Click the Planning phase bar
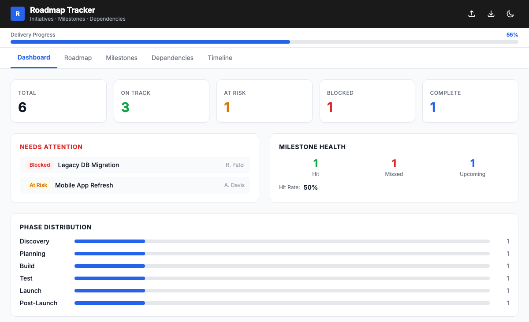The height and width of the screenshot is (322, 529). 282,254
